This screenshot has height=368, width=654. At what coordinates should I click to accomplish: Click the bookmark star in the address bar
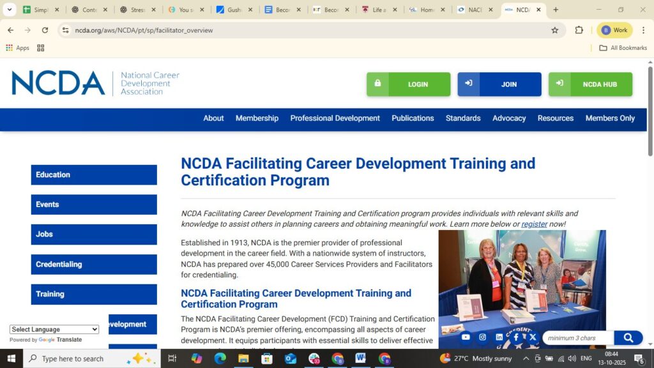click(555, 30)
